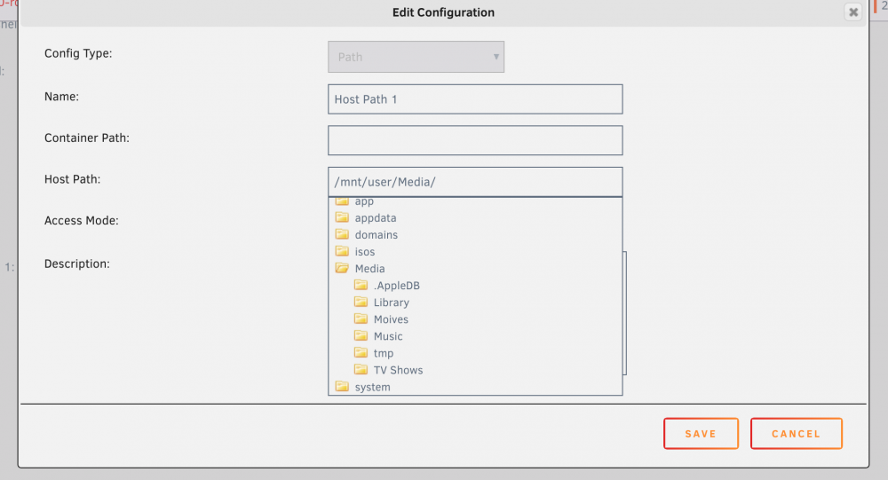Select the isos folder name

tap(365, 252)
